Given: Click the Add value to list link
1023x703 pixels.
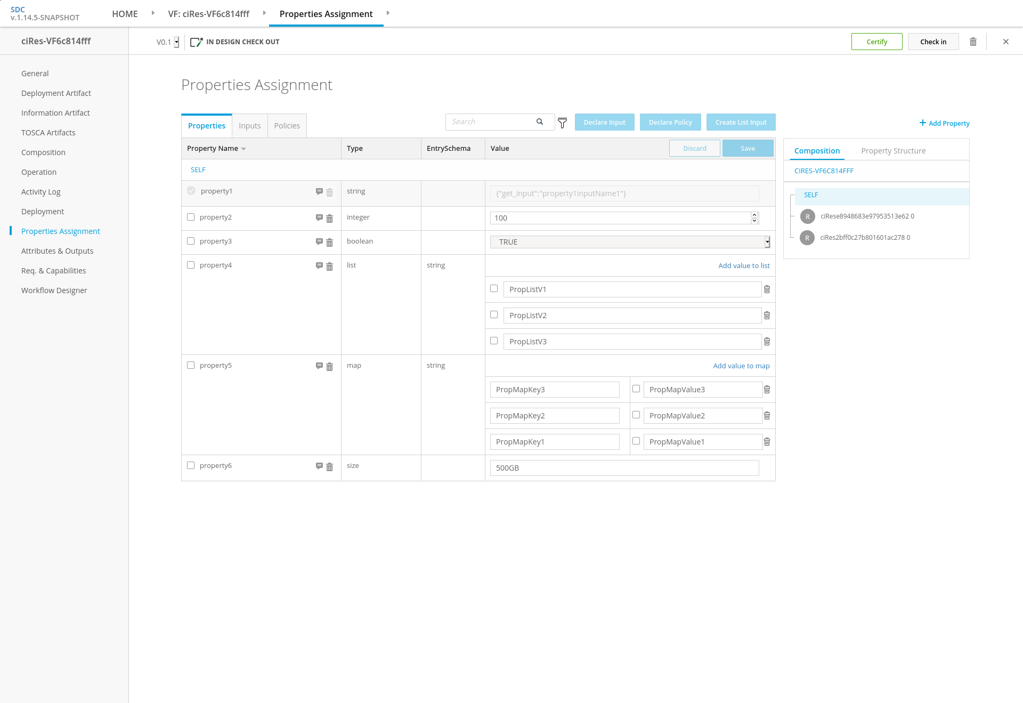Looking at the screenshot, I should tap(744, 265).
